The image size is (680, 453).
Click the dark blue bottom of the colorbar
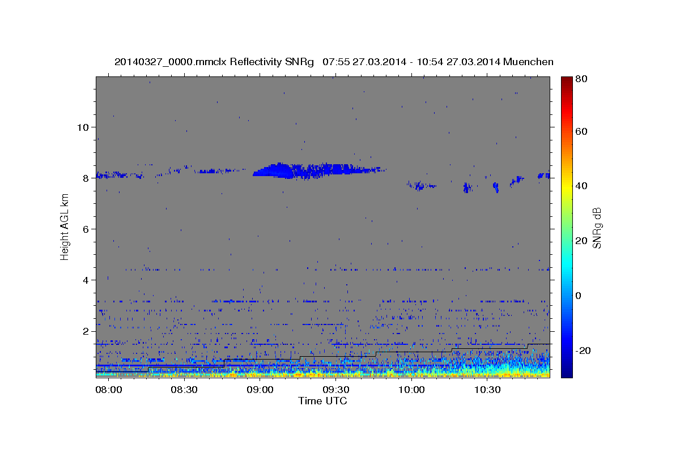tap(567, 371)
